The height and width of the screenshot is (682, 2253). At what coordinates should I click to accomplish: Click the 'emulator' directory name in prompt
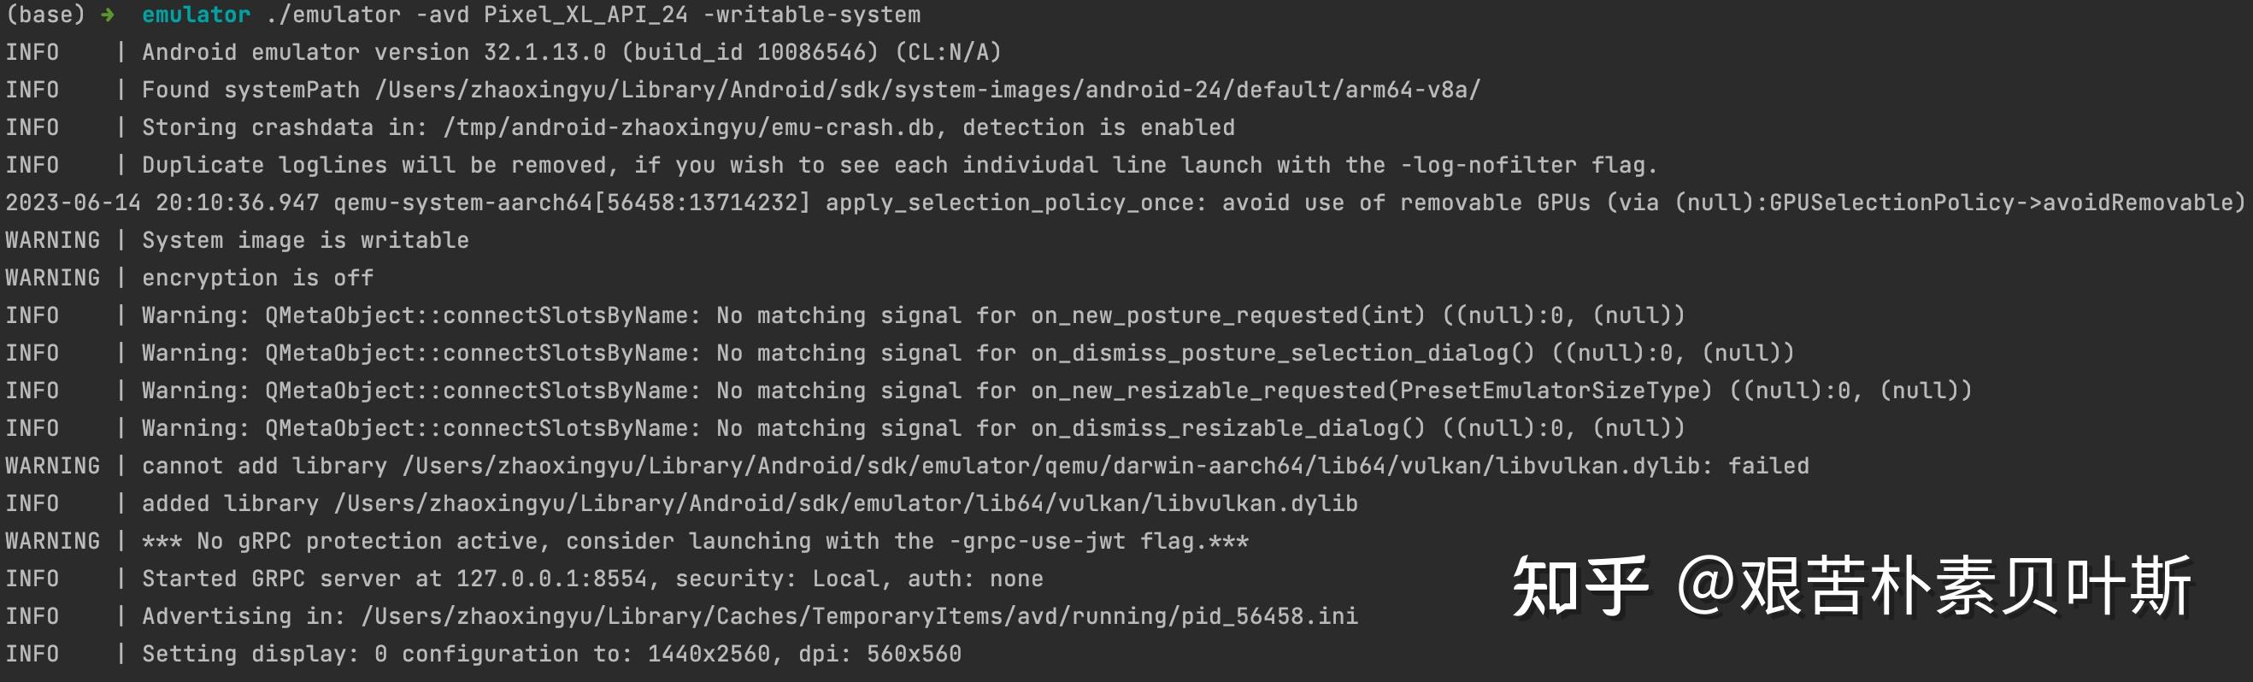(x=196, y=15)
